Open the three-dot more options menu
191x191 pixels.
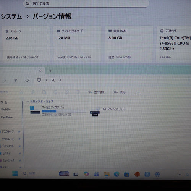click(x=139, y=92)
